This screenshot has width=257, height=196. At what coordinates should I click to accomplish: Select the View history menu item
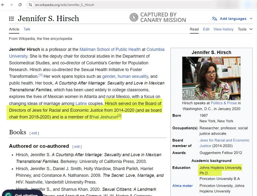pos(223,29)
